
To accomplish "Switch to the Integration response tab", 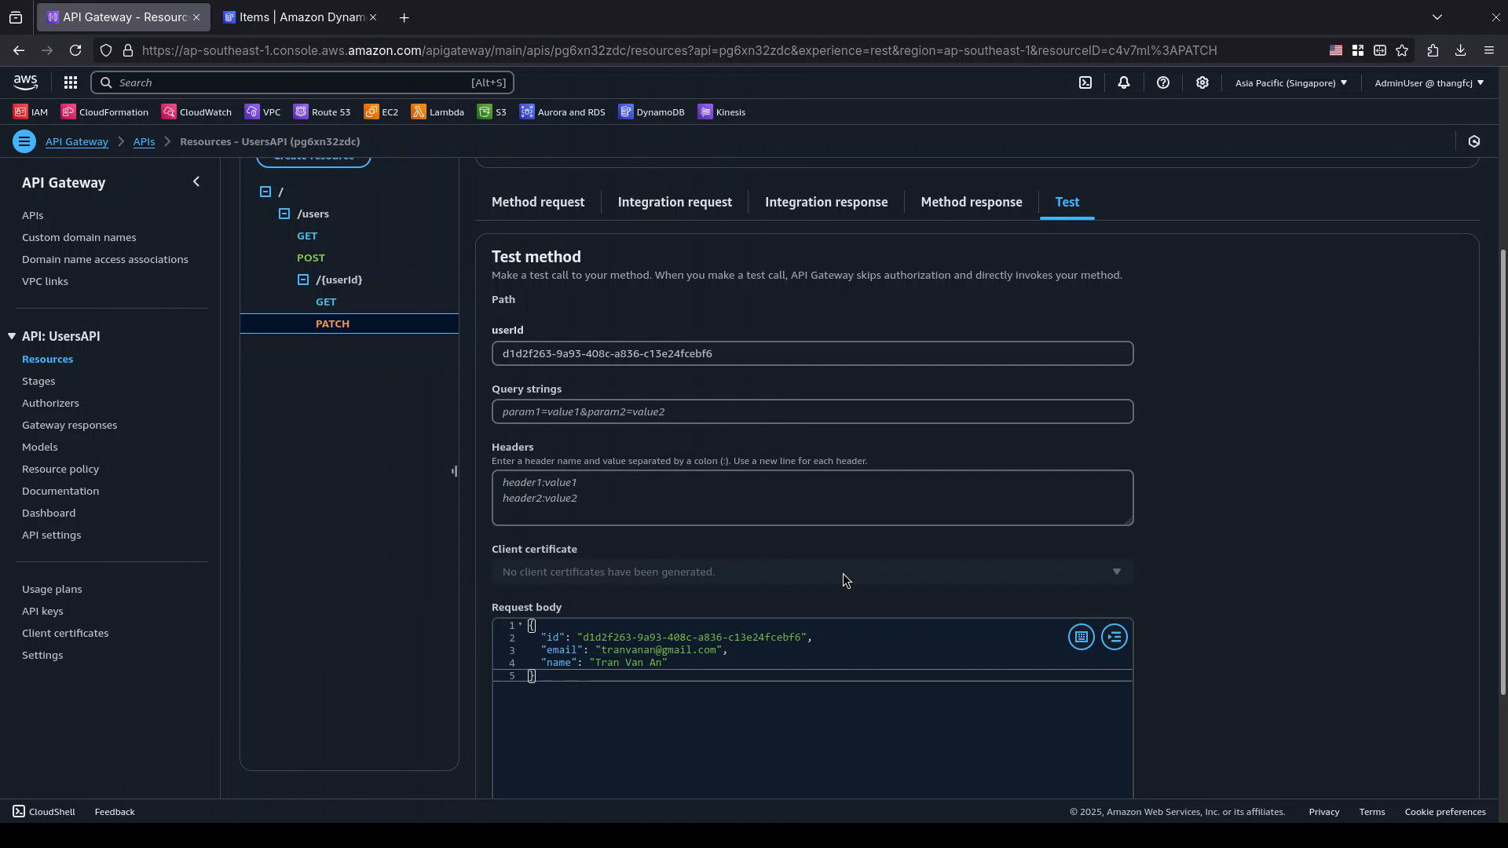I will tap(826, 202).
